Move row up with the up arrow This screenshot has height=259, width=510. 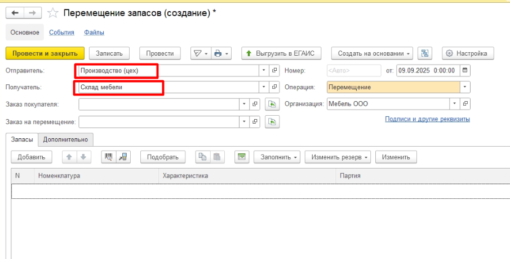(x=69, y=157)
